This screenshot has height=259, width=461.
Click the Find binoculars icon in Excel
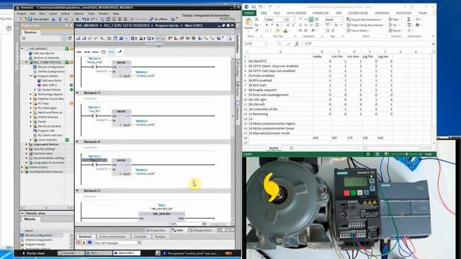(x=417, y=25)
